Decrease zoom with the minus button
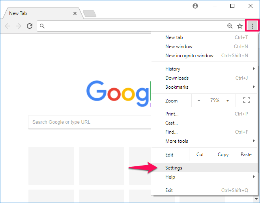 pos(199,101)
